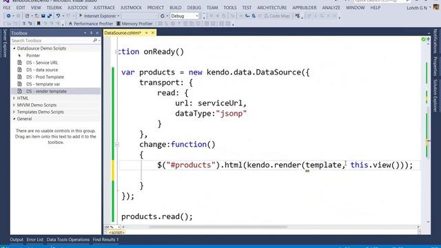Open the BUILD menu
This screenshot has height=248, width=441.
click(x=176, y=8)
